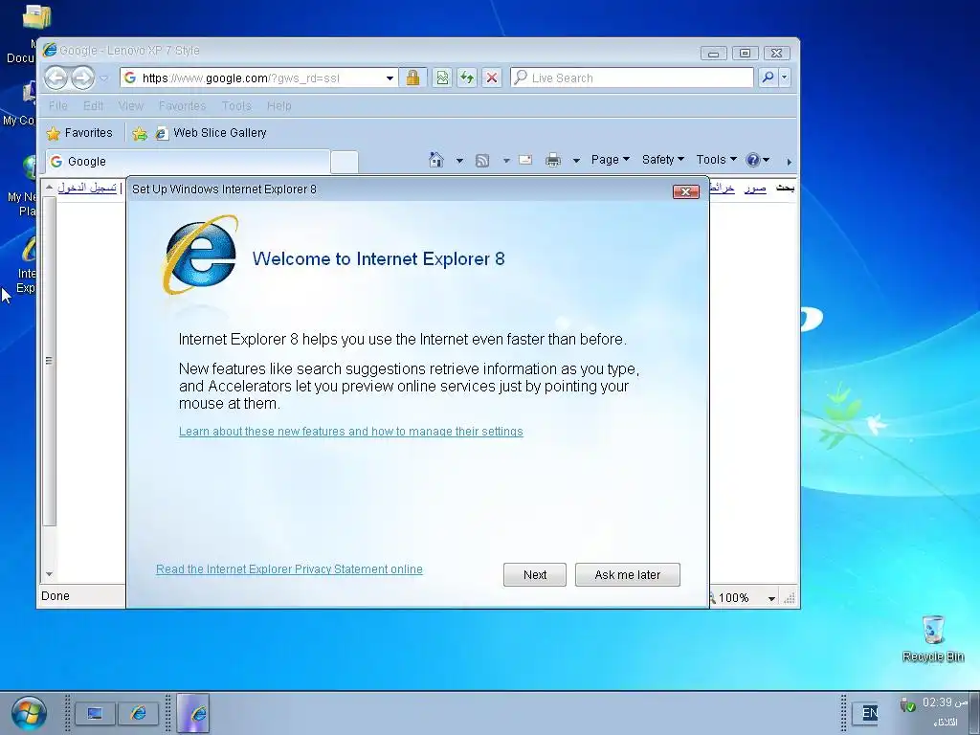
Task: Click the My Documents folder desktop icon
Action: (36, 16)
